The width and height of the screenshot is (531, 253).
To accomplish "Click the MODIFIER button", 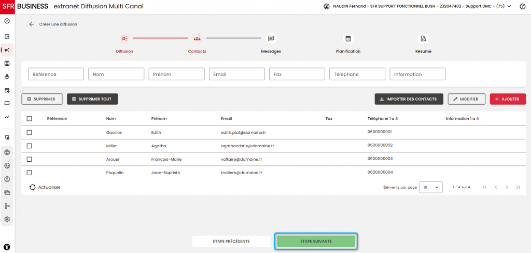I will click(x=466, y=99).
